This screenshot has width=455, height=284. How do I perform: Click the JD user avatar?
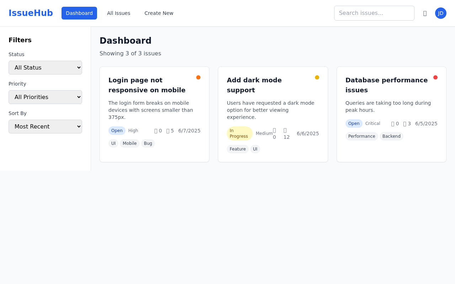(x=441, y=13)
